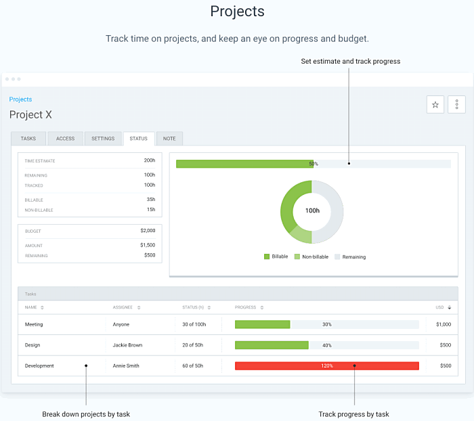Click the Design 40% progress bar

(x=327, y=345)
